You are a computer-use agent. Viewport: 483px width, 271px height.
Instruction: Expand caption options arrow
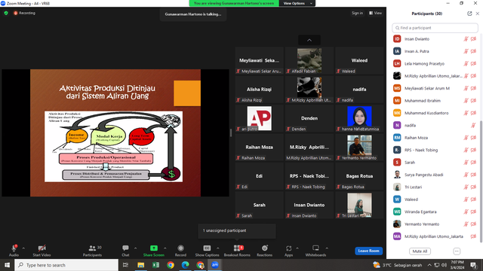[218, 248]
